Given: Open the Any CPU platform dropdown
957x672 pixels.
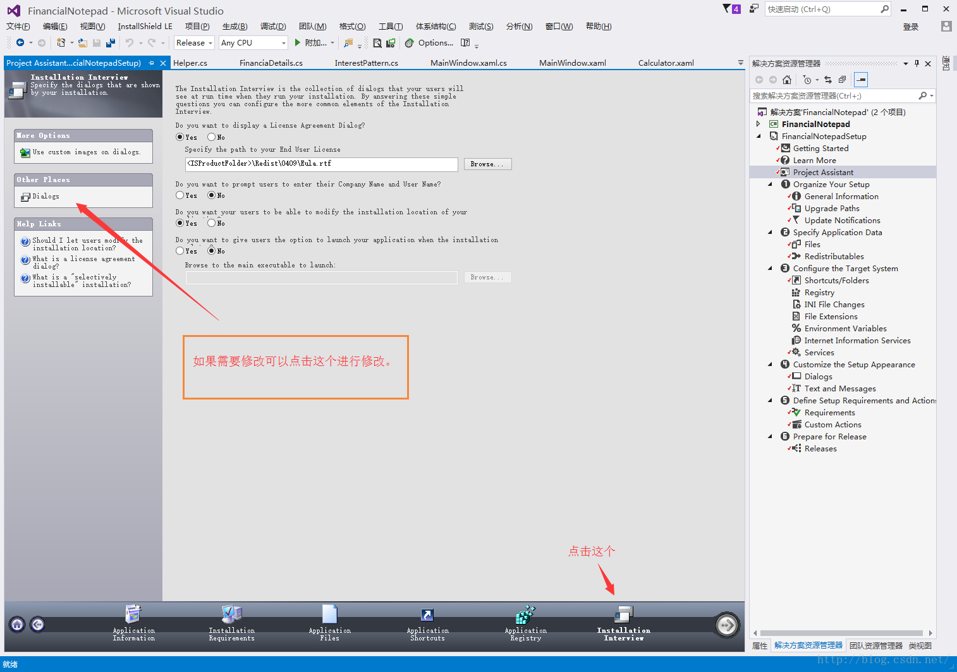Looking at the screenshot, I should click(253, 43).
